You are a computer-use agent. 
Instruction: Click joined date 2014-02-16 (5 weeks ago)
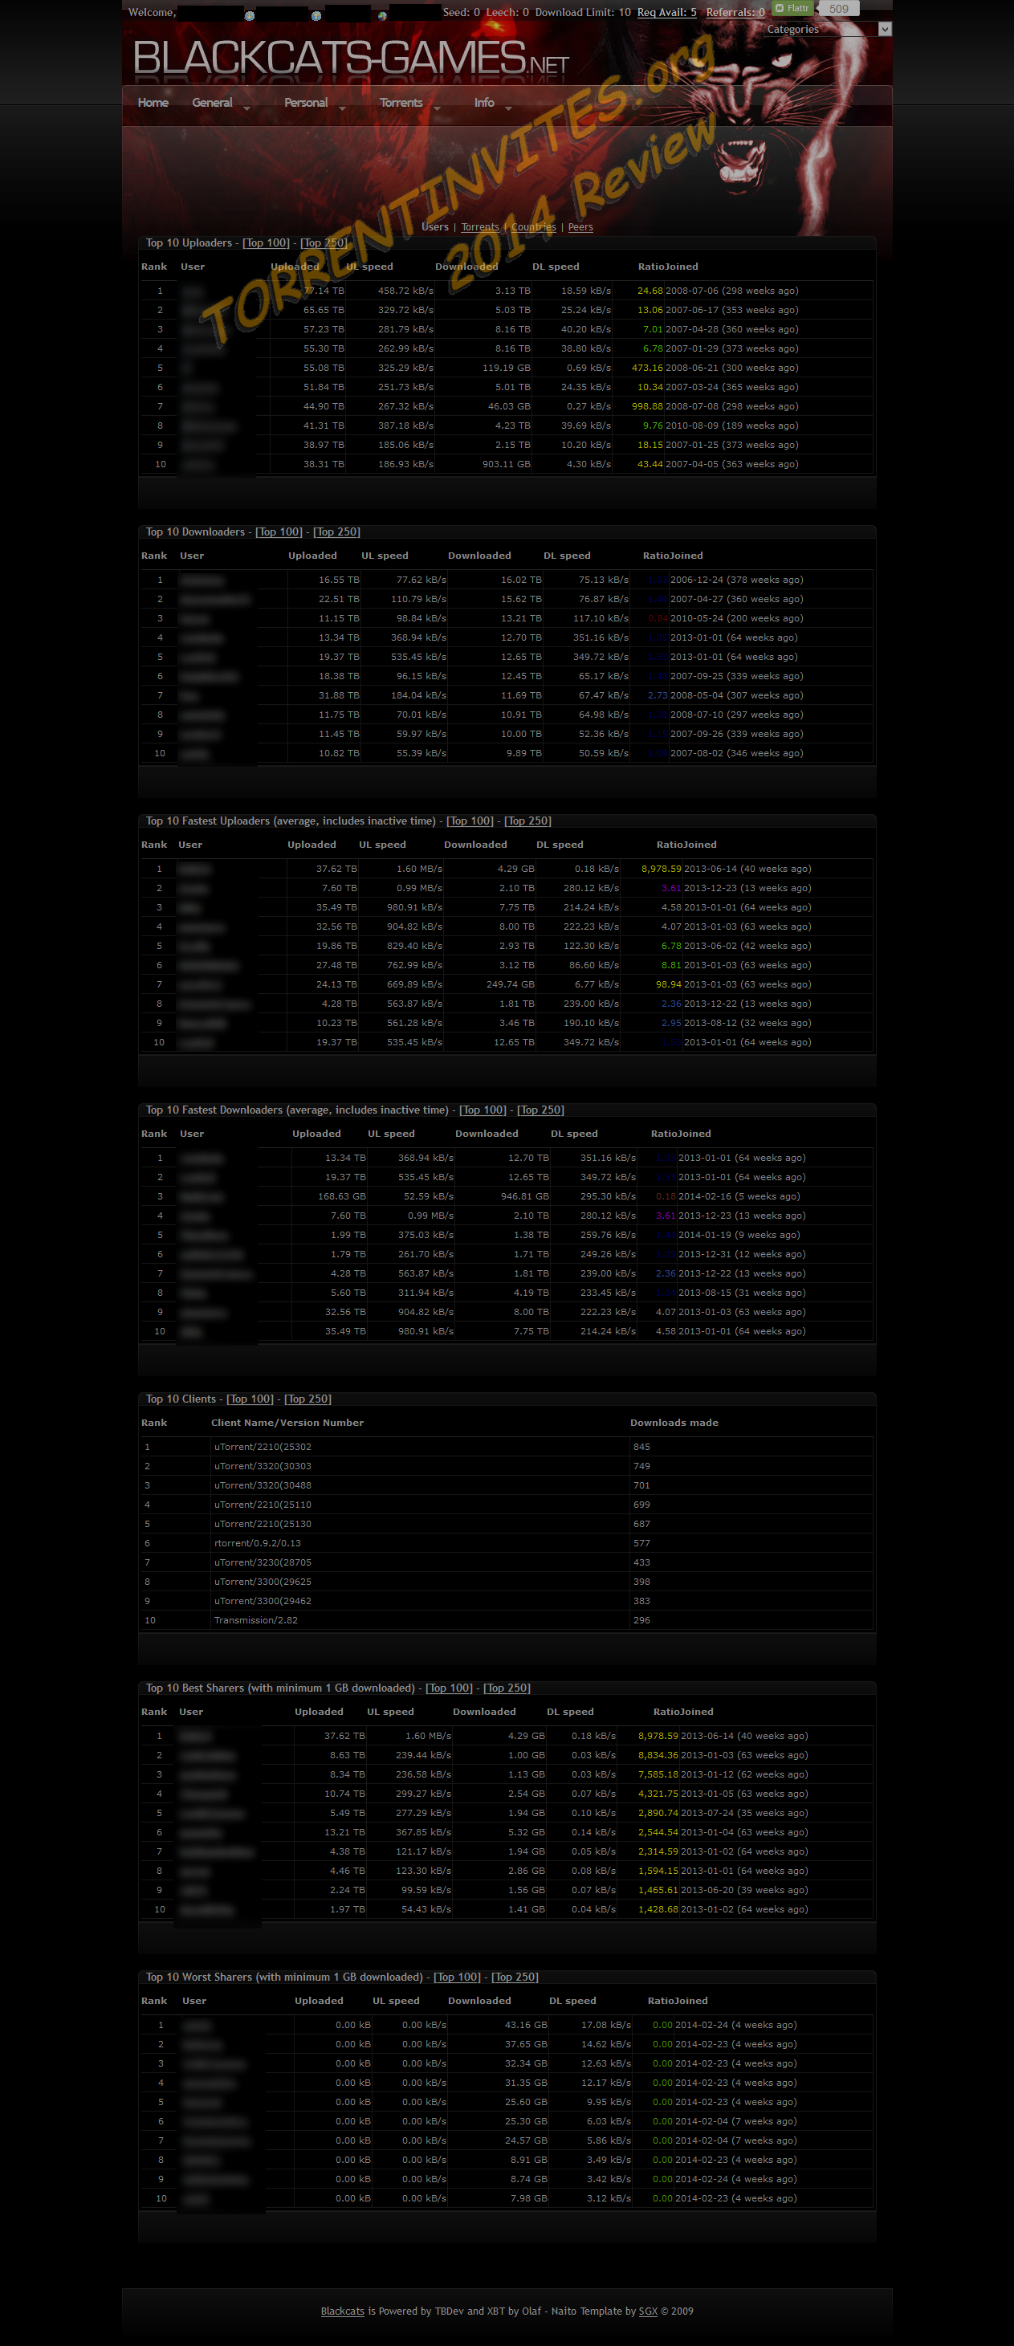click(739, 1196)
